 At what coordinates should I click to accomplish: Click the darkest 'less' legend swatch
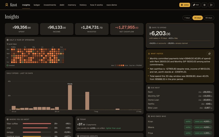pyautogui.click(x=115, y=65)
